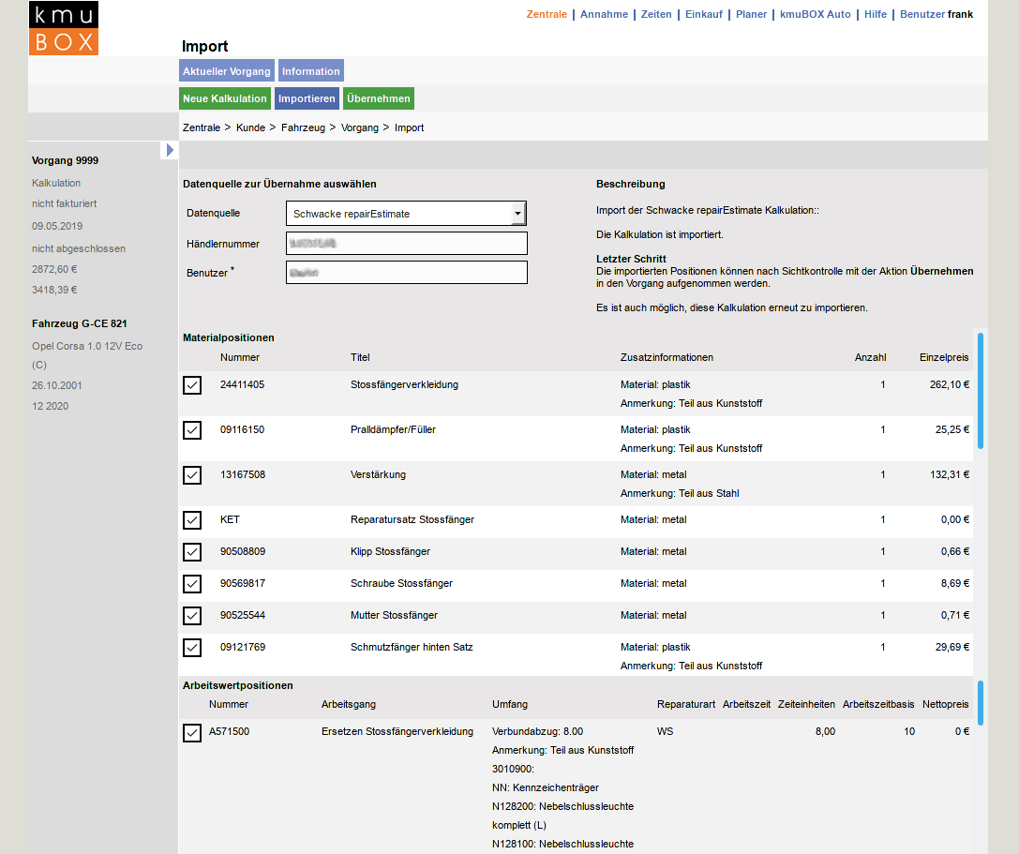
Task: Open the Hilfe menu
Action: tap(876, 14)
